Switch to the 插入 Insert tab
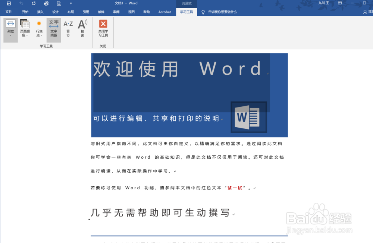This screenshot has width=373, height=243. click(x=40, y=12)
